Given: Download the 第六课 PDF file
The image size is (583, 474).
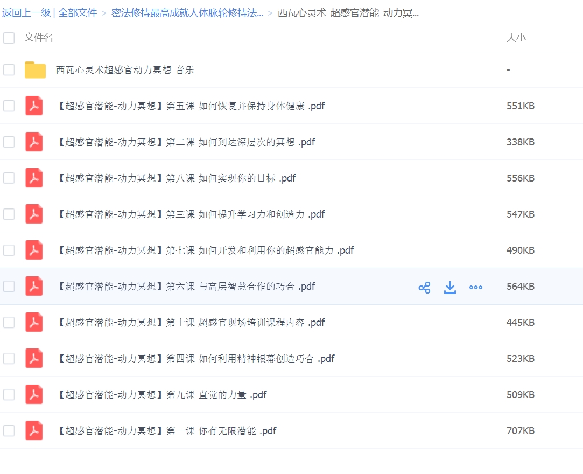Looking at the screenshot, I should tap(450, 288).
